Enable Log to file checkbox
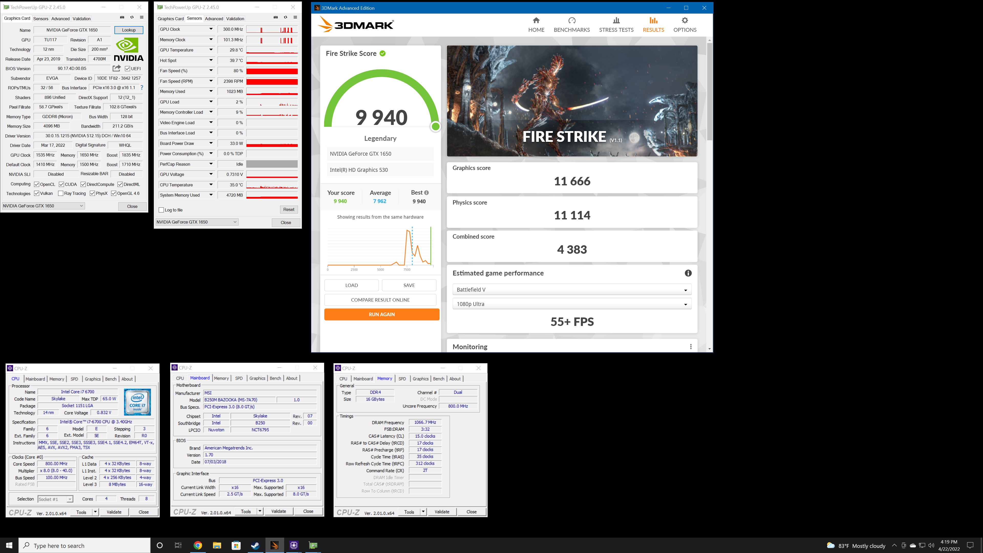 (162, 210)
